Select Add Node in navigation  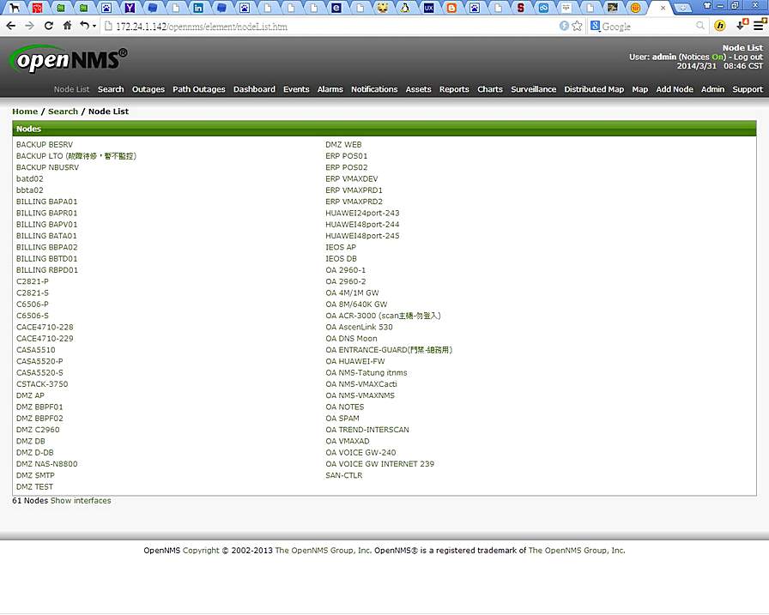[x=675, y=89]
